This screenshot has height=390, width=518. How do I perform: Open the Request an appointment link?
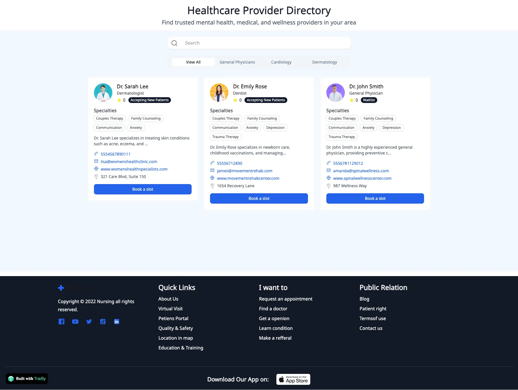(x=286, y=299)
